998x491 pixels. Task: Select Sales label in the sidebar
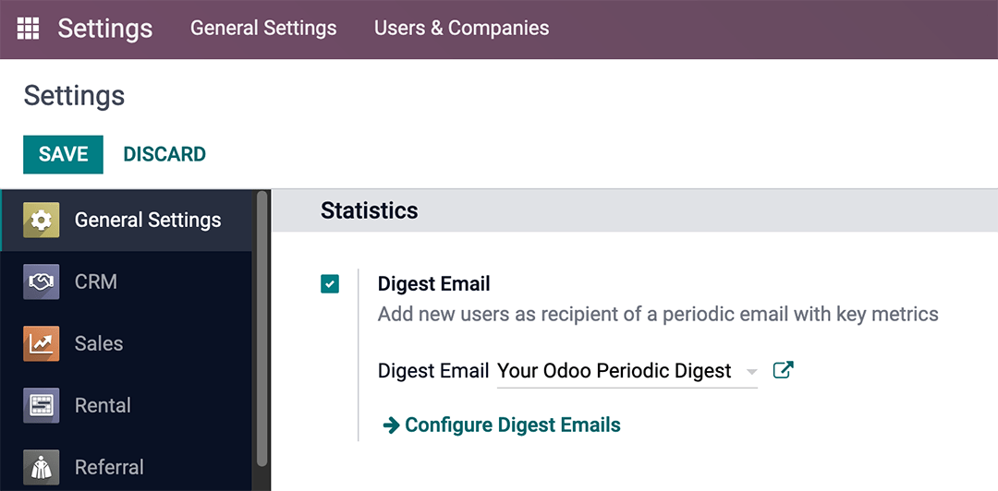[x=99, y=343]
